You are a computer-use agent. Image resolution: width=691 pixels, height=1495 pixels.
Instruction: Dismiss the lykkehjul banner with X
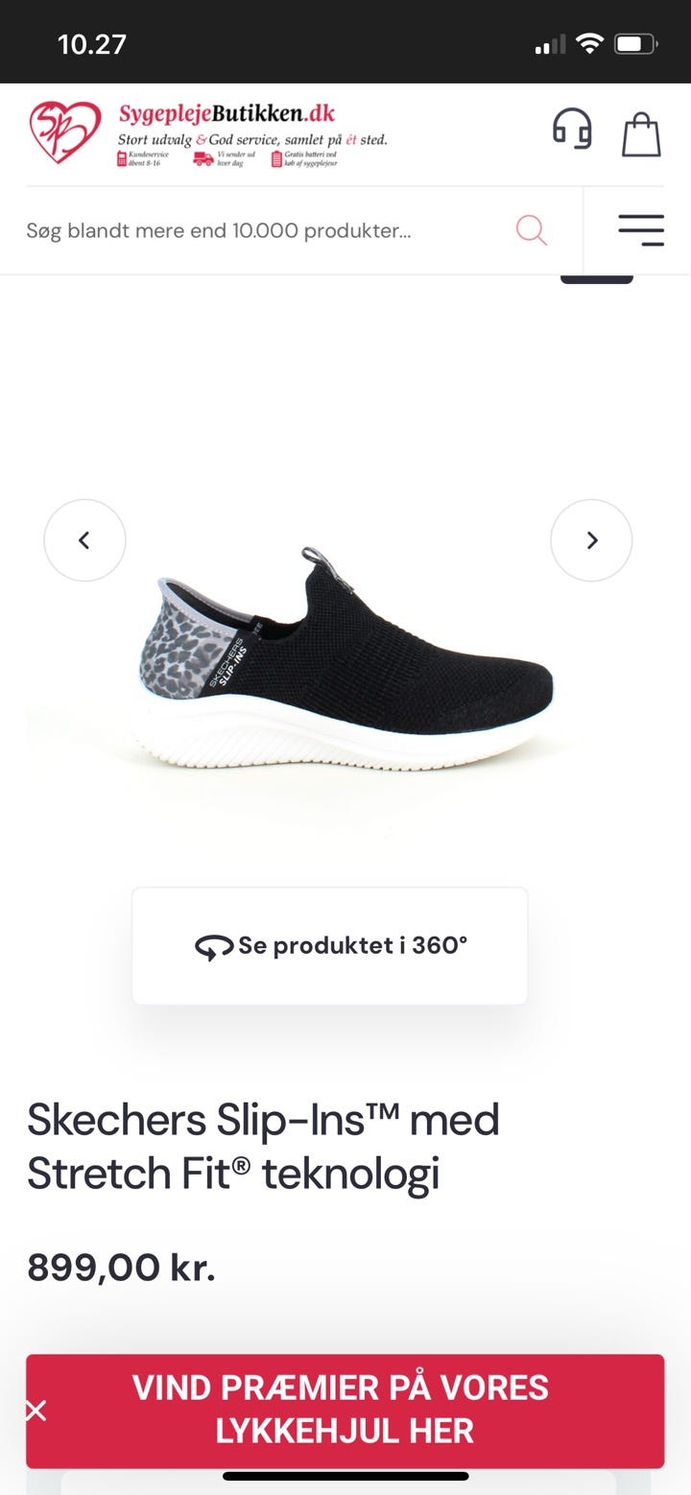click(36, 1411)
